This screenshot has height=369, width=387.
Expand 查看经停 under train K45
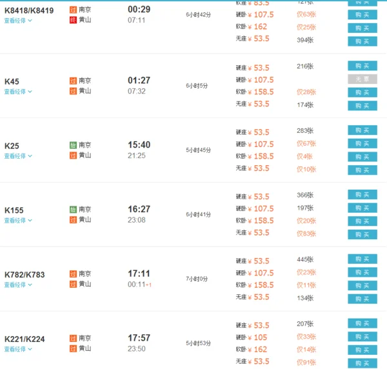(18, 92)
